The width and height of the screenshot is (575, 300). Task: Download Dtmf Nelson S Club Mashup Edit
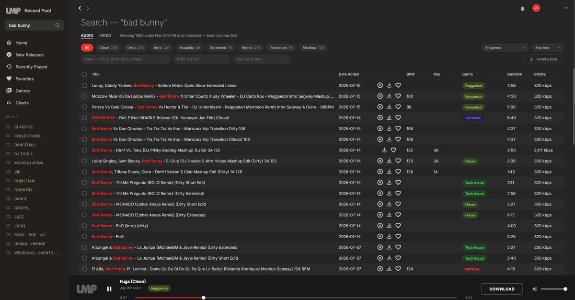coord(389,172)
